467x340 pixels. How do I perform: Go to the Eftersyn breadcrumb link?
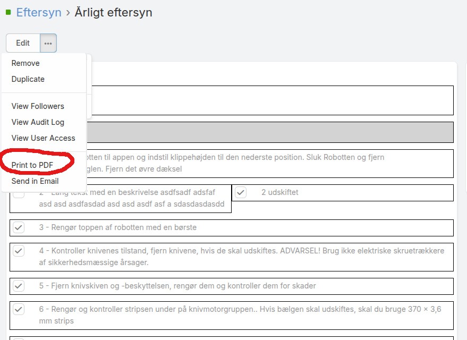coord(39,13)
